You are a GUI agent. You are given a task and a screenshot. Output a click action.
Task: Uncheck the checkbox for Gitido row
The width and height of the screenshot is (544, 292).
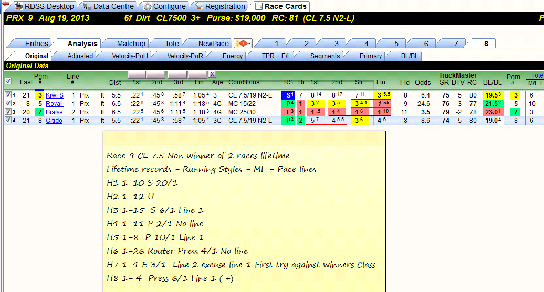8,120
